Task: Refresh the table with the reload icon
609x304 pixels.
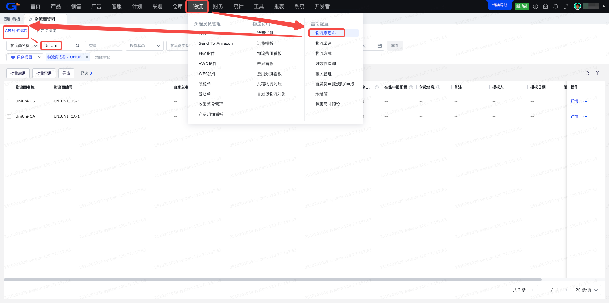Action: pos(587,73)
